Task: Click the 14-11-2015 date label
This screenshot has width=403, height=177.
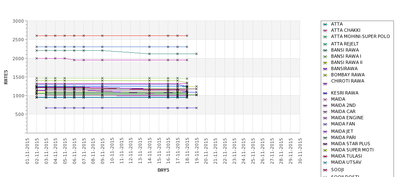Action: click(150, 151)
